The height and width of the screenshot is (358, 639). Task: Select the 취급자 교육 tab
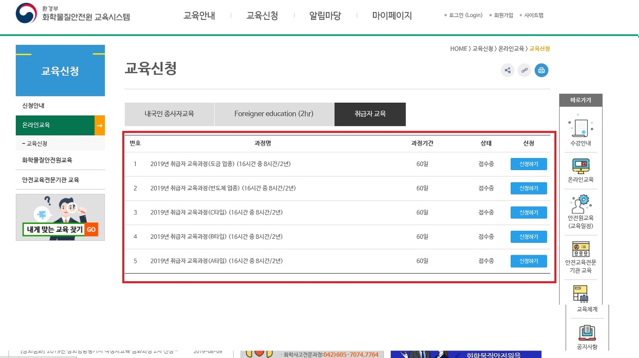click(370, 114)
